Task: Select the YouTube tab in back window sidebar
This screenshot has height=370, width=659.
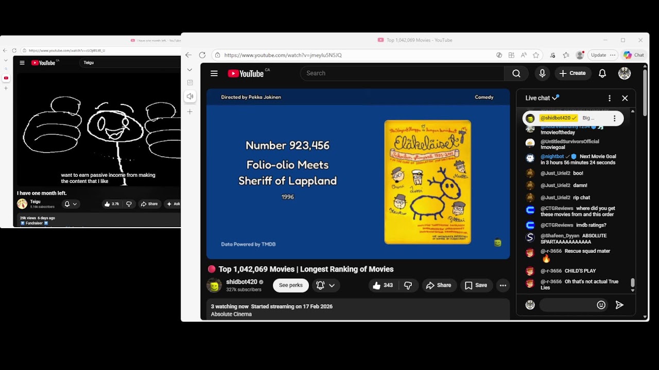Action: click(6, 78)
